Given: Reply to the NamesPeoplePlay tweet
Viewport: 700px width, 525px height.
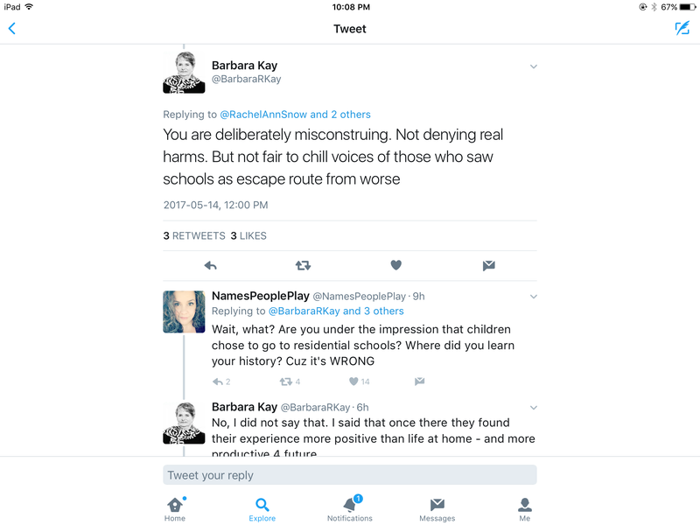Looking at the screenshot, I should (221, 381).
